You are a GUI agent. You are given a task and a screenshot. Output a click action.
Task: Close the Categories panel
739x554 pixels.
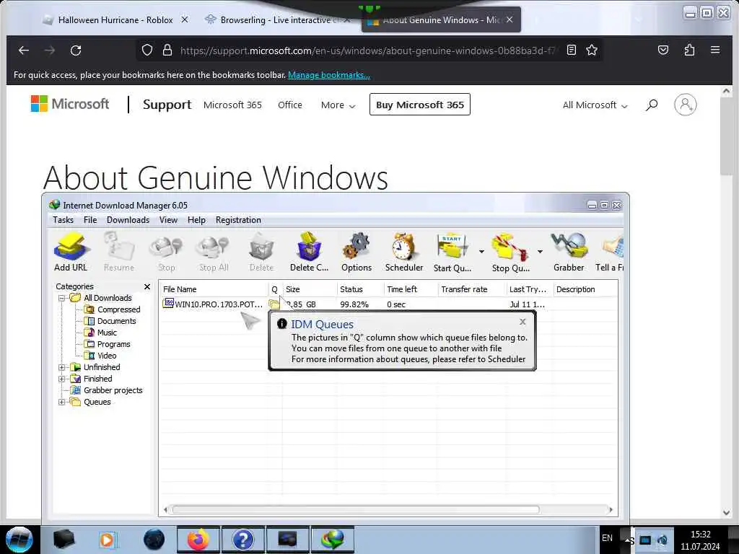click(147, 286)
